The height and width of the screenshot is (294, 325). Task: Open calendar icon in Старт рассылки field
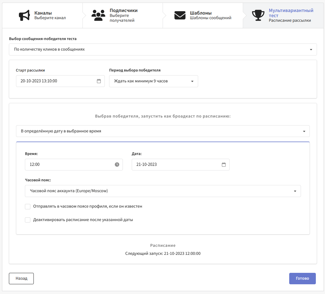click(x=99, y=81)
